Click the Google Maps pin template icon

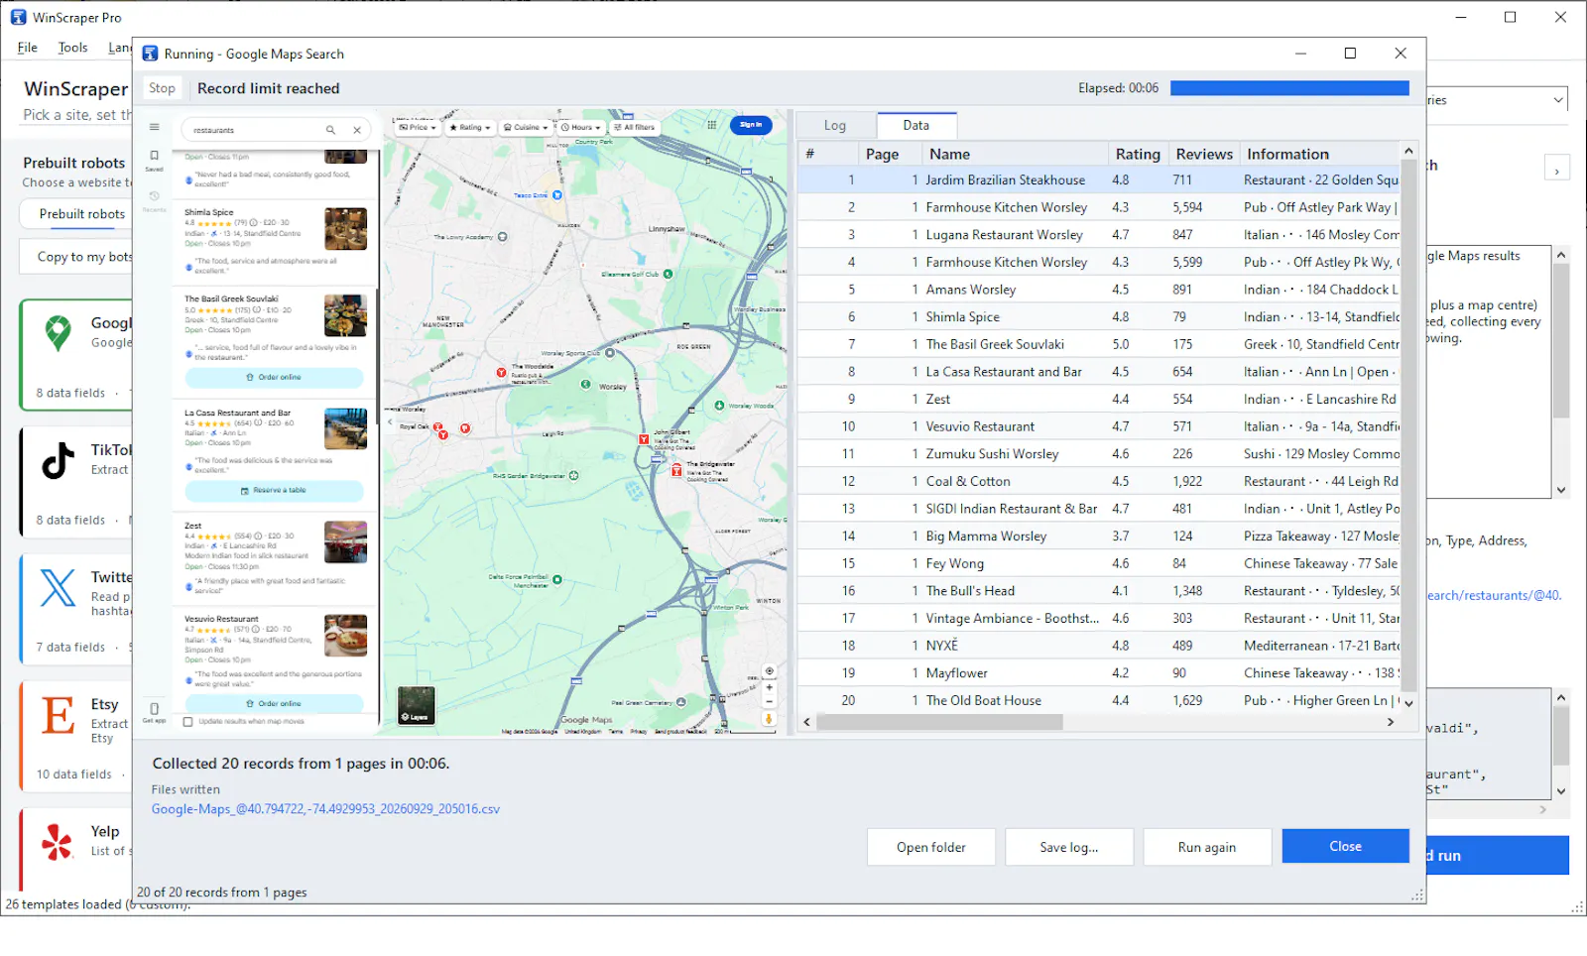[x=59, y=334]
